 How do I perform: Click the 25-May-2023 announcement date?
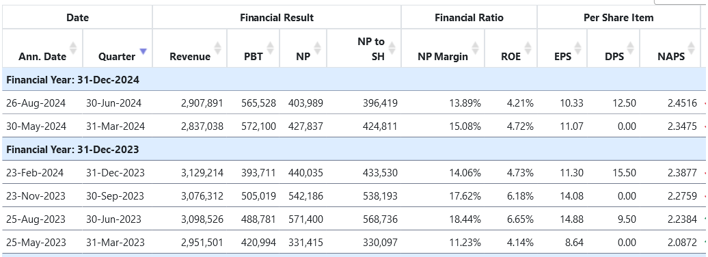coord(36,243)
